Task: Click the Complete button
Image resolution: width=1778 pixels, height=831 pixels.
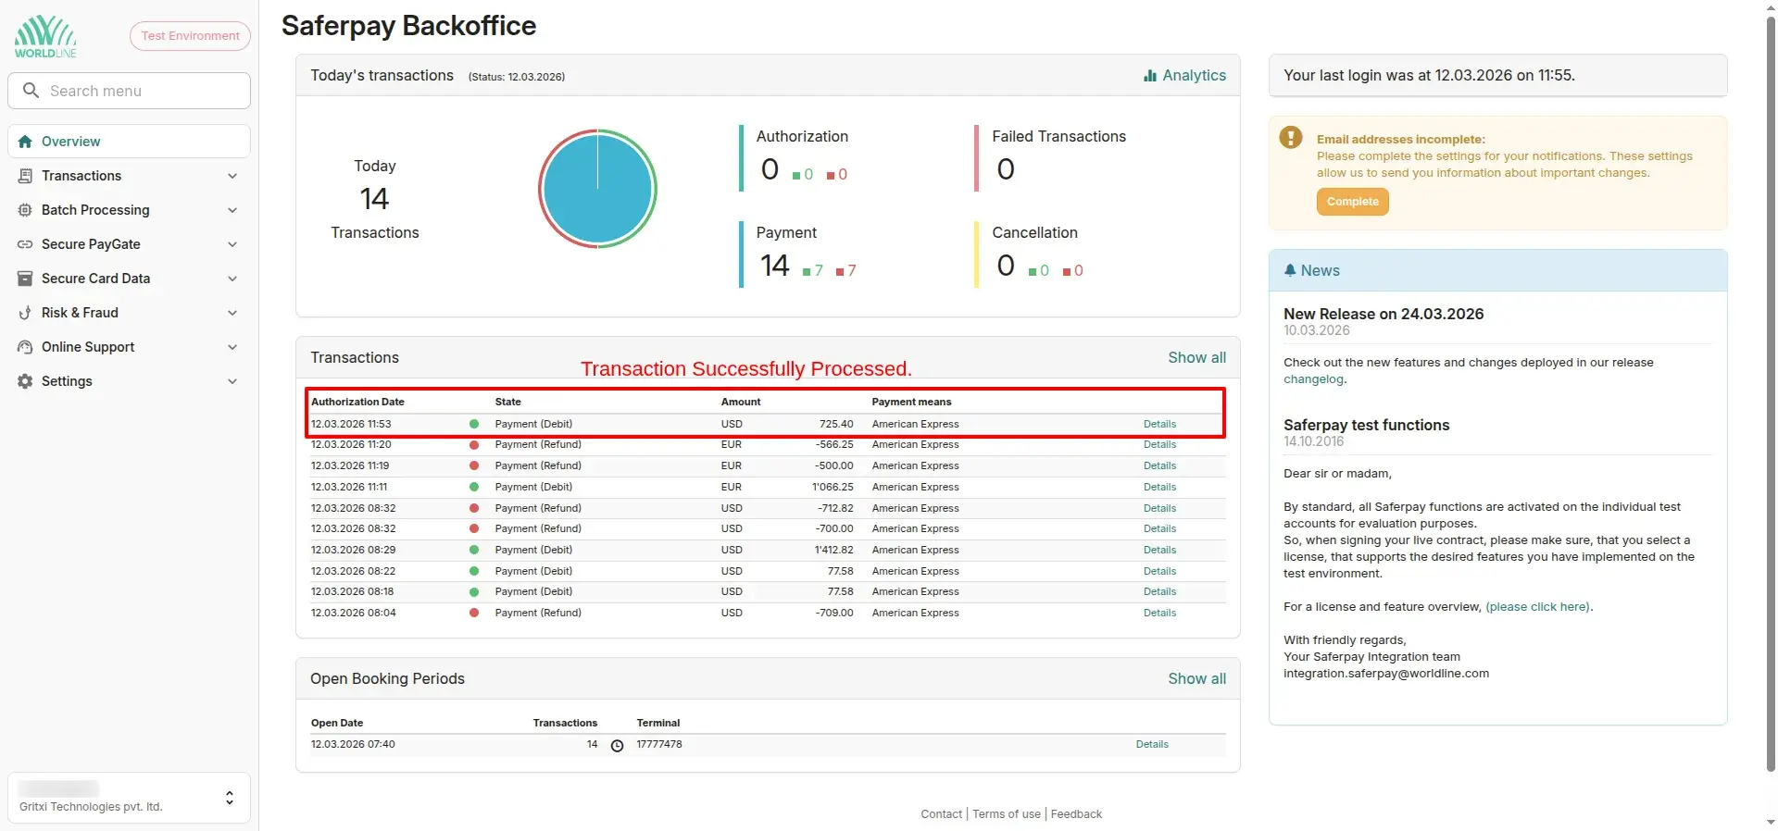Action: point(1352,202)
